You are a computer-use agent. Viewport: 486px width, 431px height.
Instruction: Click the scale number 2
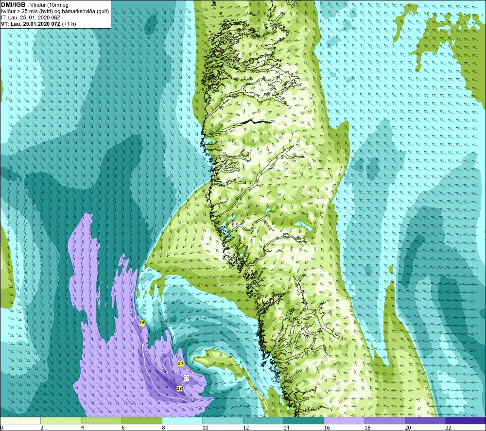pos(42,428)
